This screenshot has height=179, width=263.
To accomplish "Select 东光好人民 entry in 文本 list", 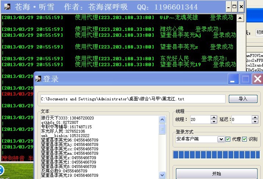I will point(63,131).
